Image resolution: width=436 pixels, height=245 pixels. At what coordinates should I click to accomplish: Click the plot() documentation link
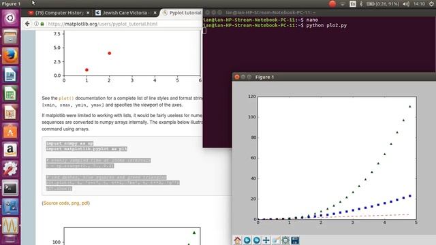click(x=66, y=98)
